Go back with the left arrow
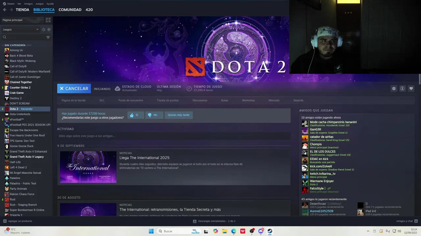 (5, 10)
